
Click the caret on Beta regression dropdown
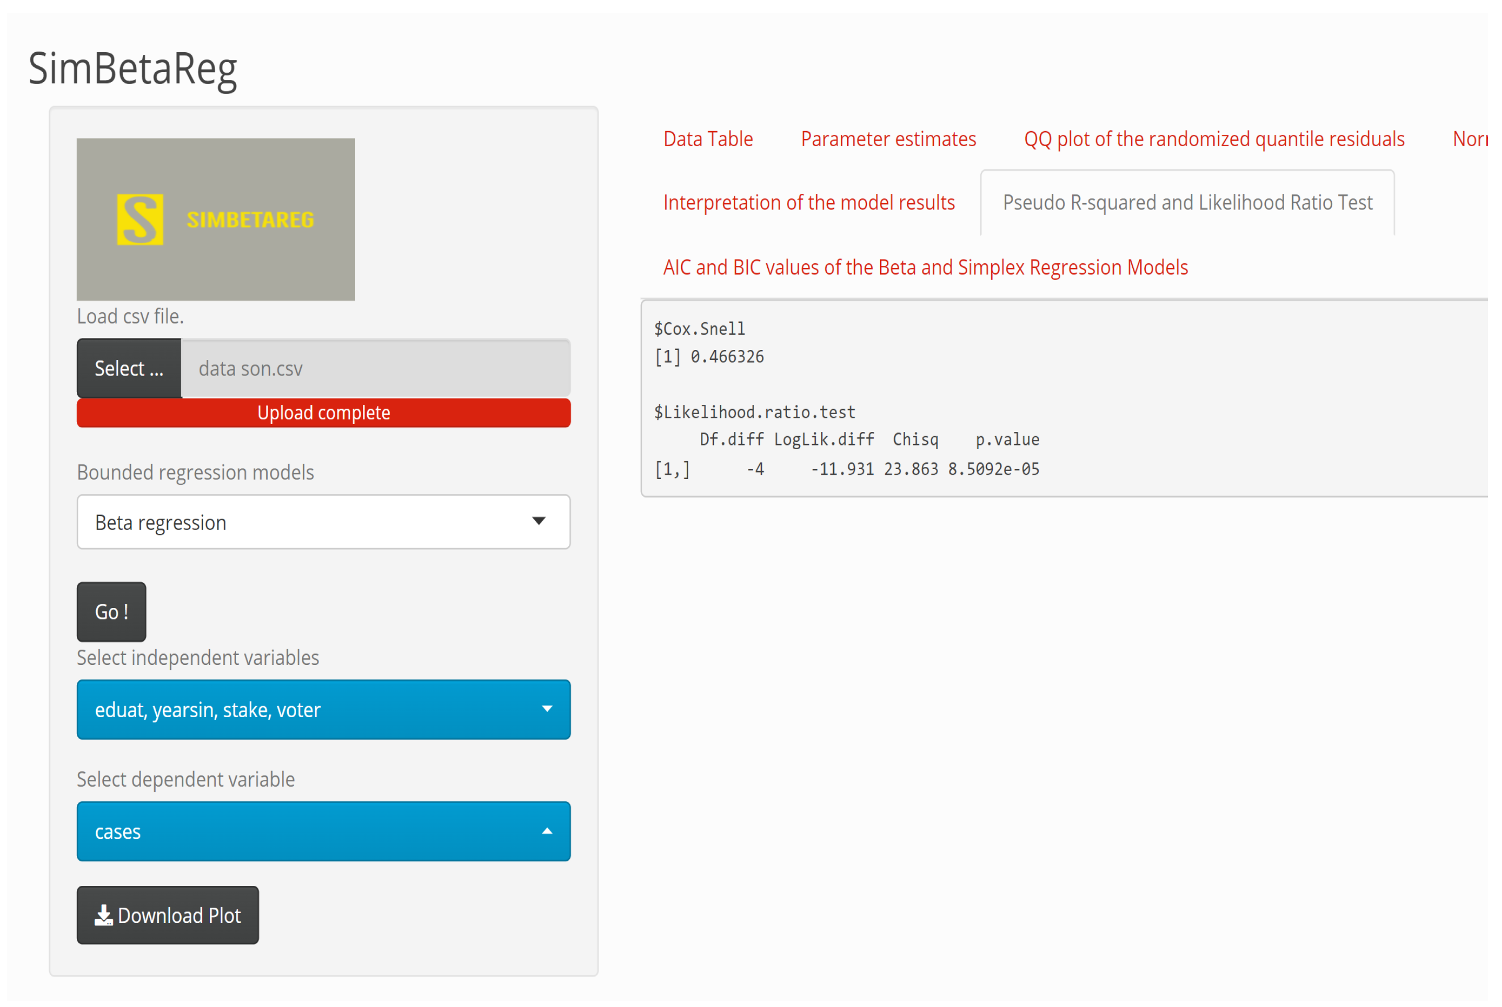(539, 521)
